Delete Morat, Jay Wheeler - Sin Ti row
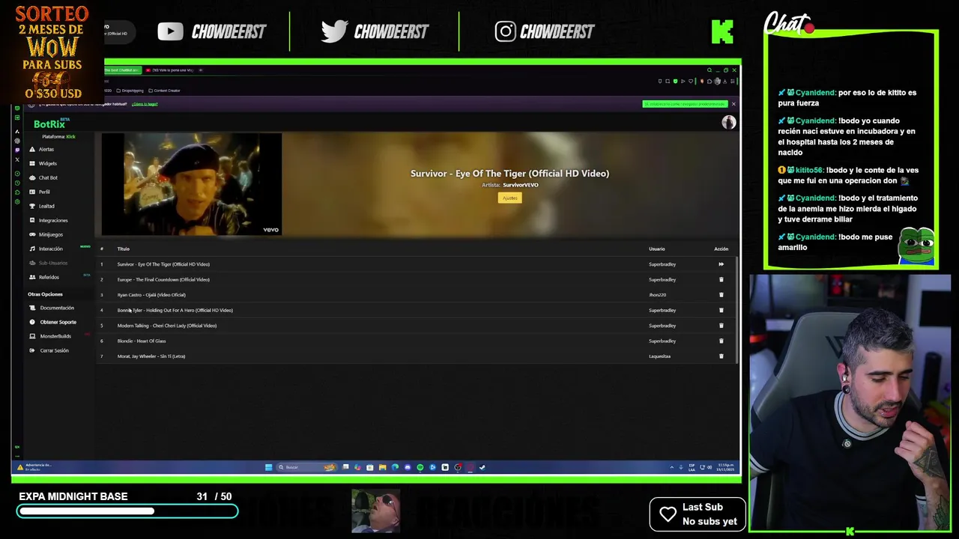 721,356
